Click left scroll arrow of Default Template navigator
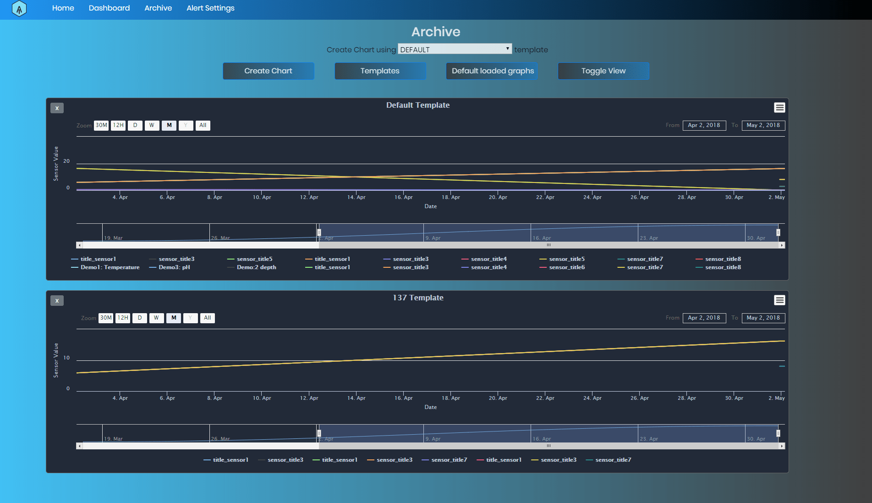The height and width of the screenshot is (503, 872). (80, 245)
